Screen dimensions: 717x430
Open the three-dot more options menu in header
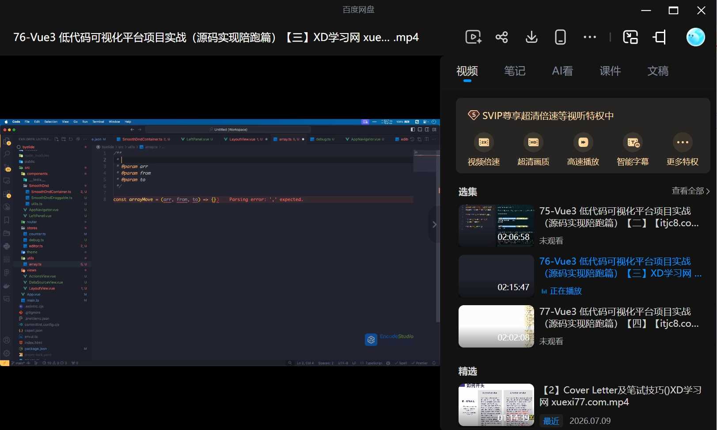pos(590,37)
